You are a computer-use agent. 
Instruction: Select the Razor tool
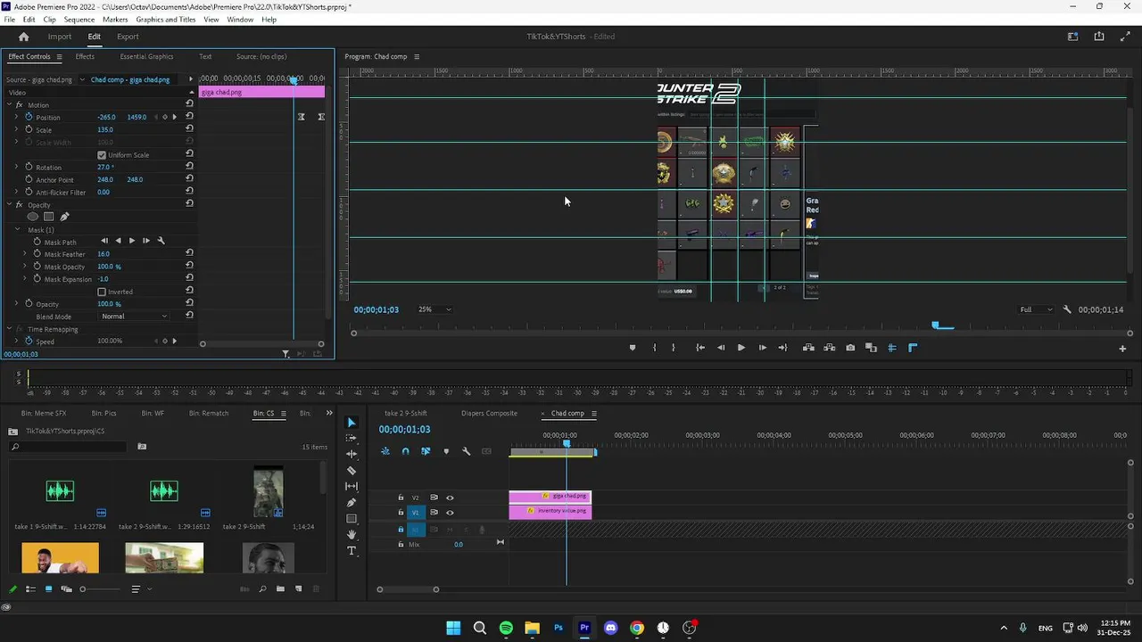[352, 470]
